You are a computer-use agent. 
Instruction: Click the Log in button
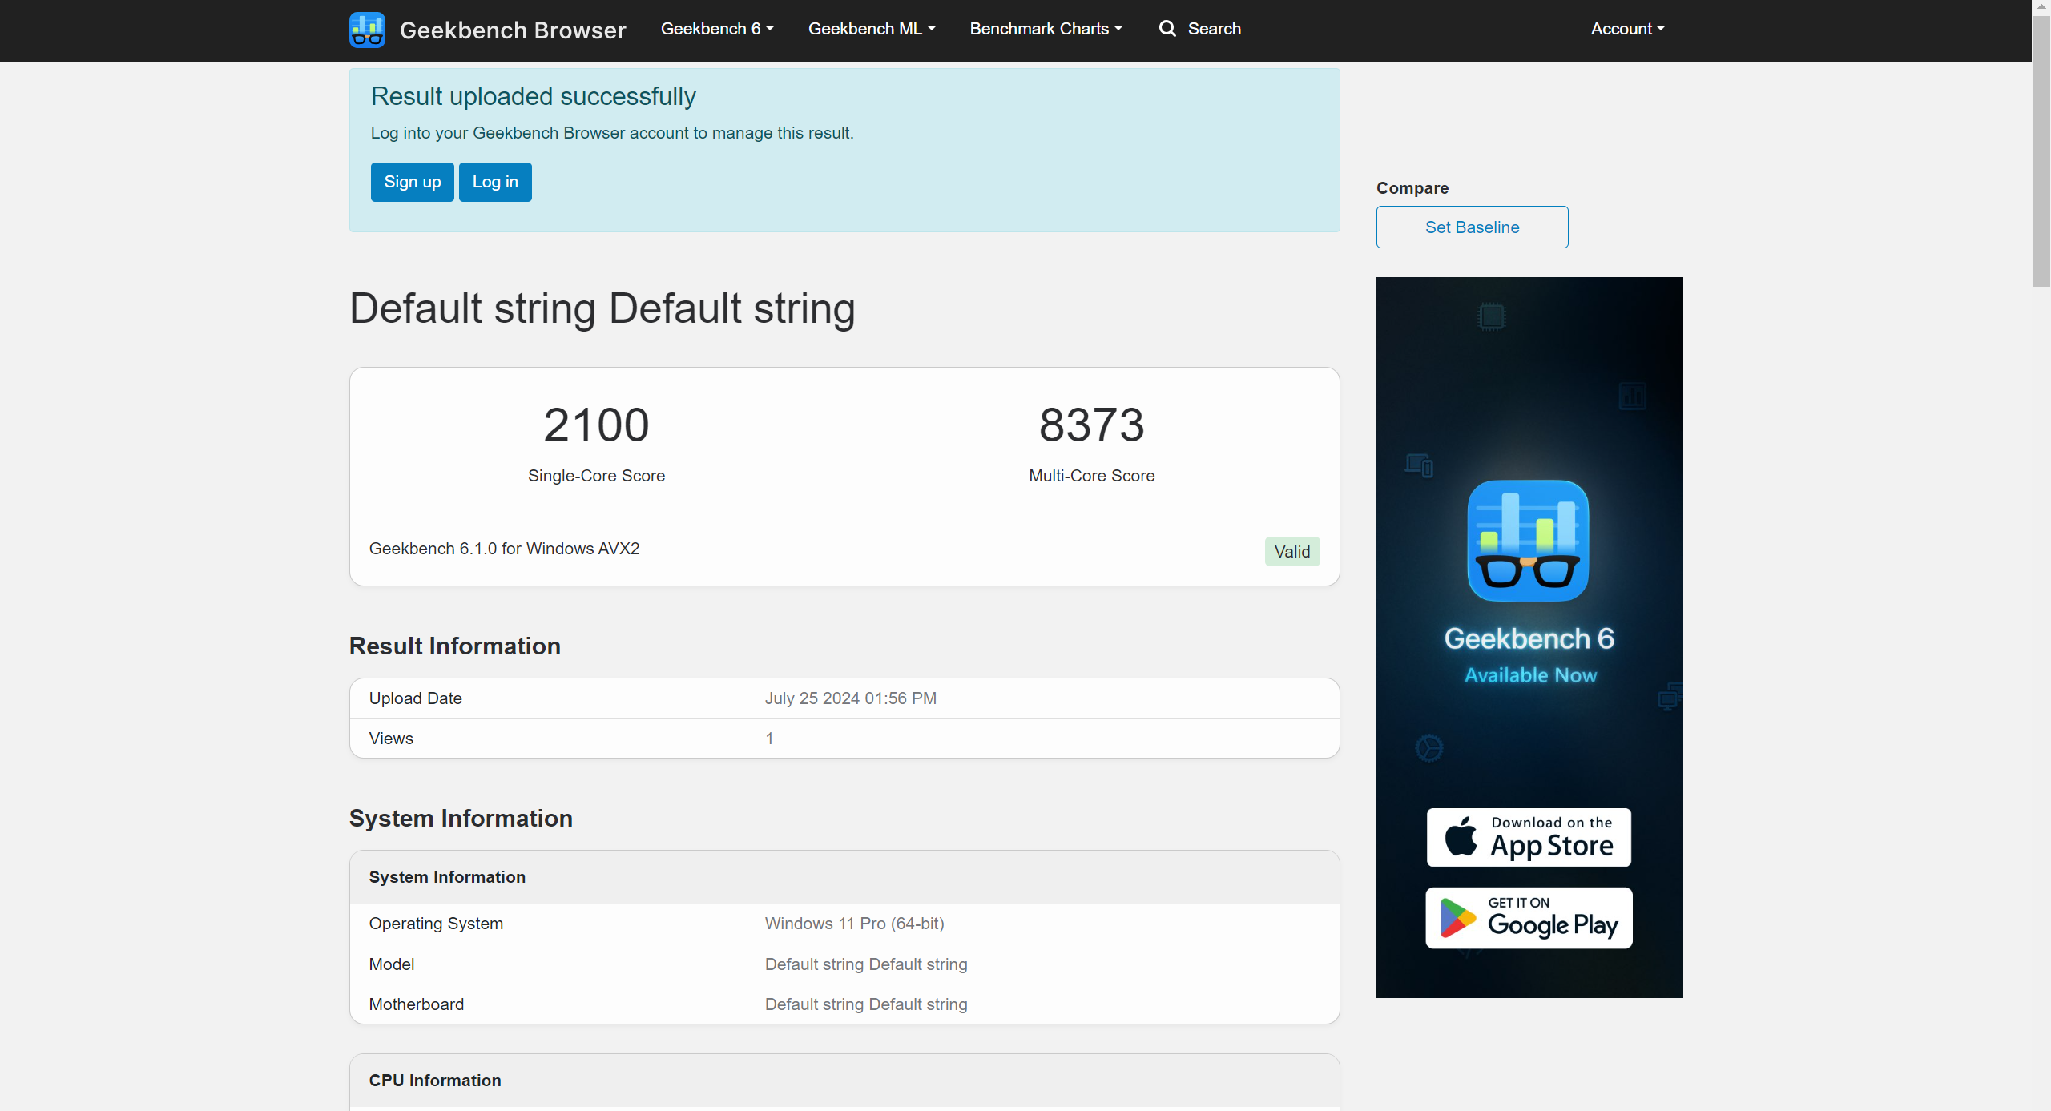pyautogui.click(x=495, y=182)
